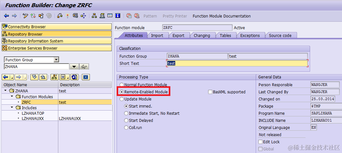The image size is (342, 153).
Task: Enable the BasXML supported checkbox
Action: 210,92
